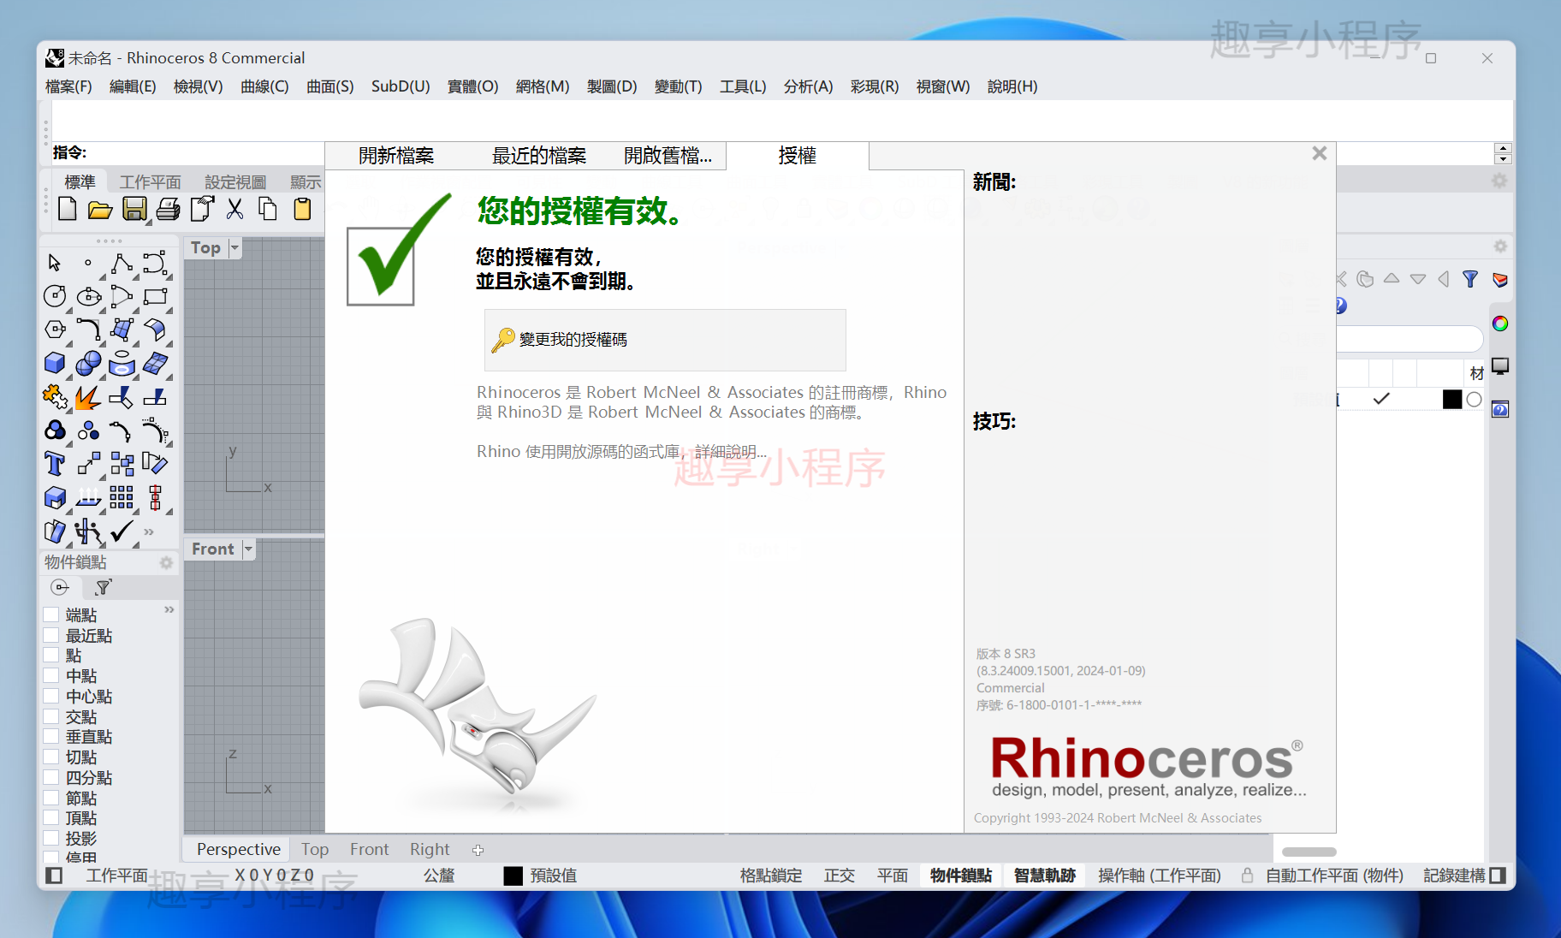
Task: Add a new viewport tab with plus icon
Action: coord(478,850)
